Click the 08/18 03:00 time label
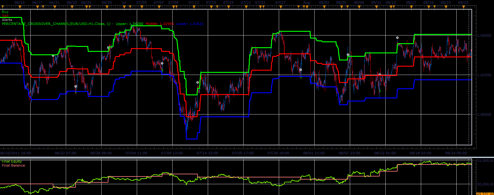494x195 pixels. tap(421, 153)
